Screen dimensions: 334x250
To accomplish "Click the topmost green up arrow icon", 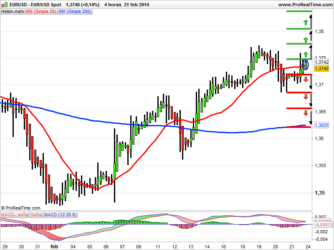I will coord(305,22).
